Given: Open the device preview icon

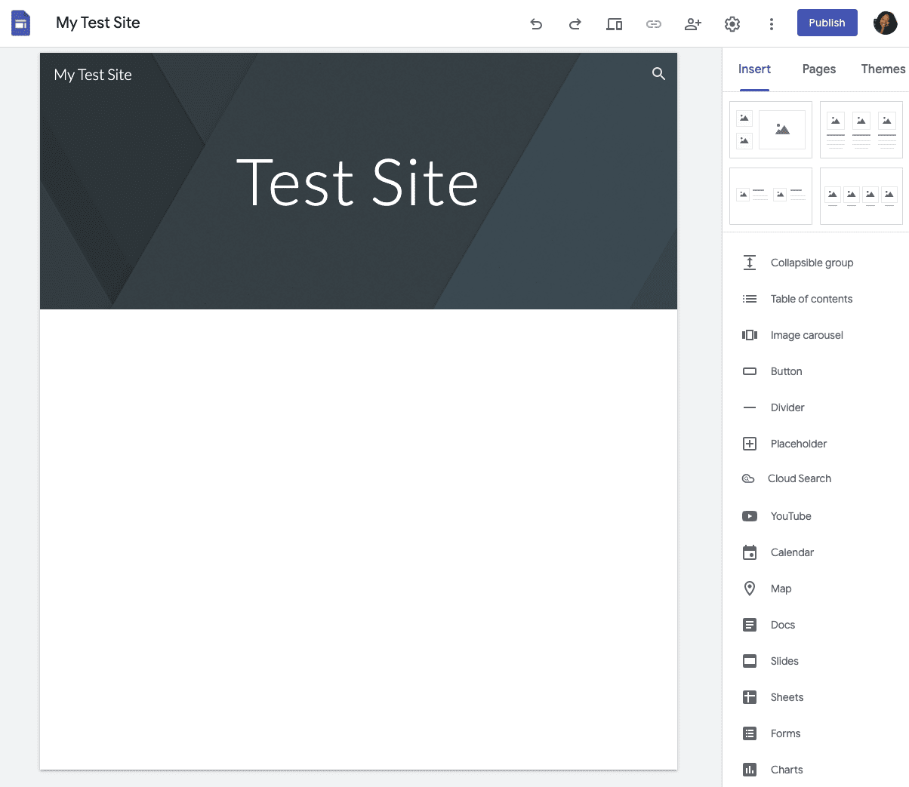Looking at the screenshot, I should coord(615,24).
